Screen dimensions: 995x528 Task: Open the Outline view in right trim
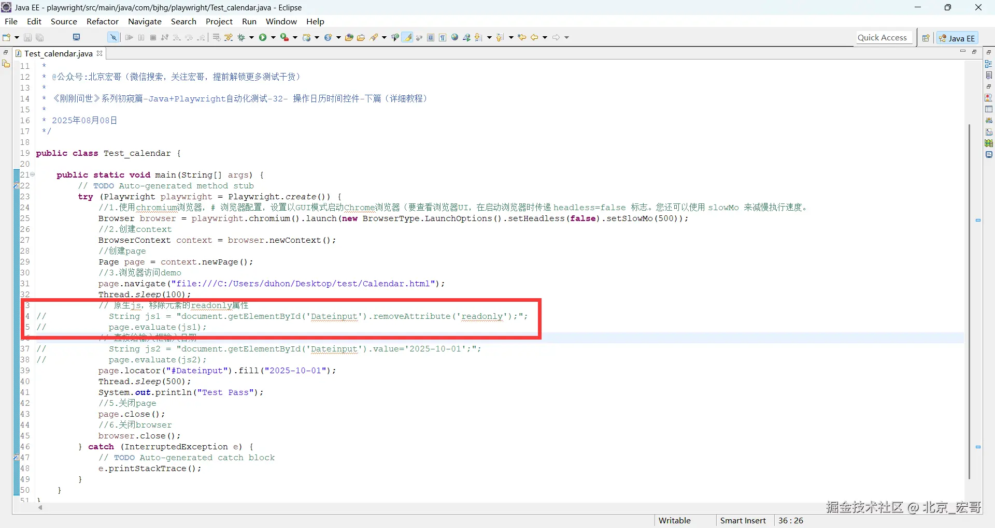coord(989,64)
